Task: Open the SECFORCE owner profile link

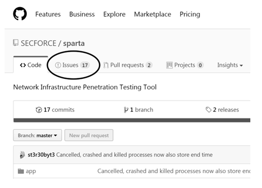Action: point(39,43)
